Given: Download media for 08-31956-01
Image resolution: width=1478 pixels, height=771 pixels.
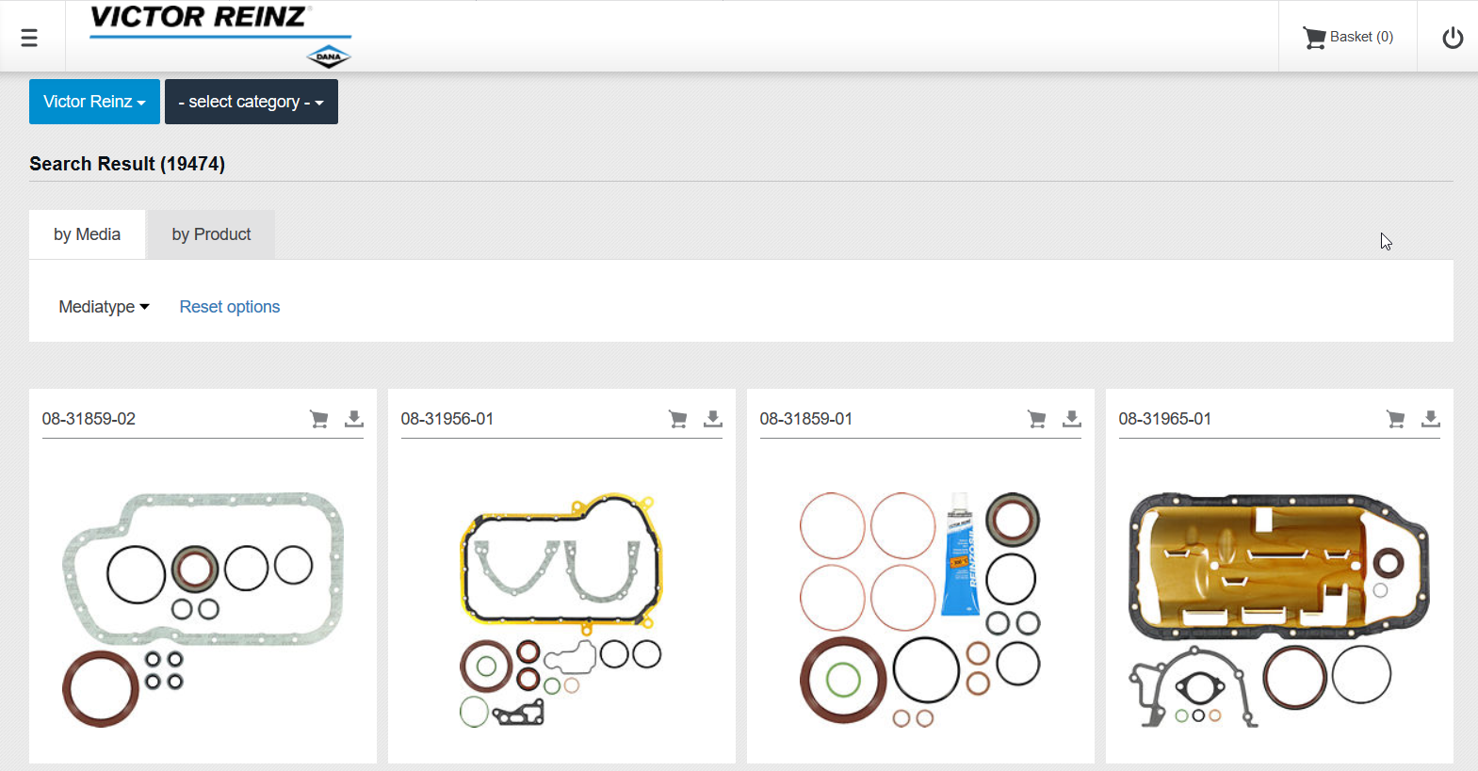Looking at the screenshot, I should coord(713,419).
